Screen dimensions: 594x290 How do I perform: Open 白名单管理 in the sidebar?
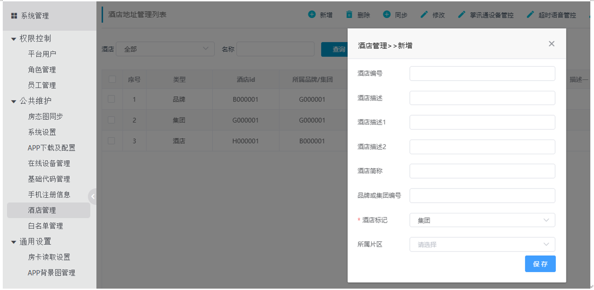pyautogui.click(x=45, y=226)
